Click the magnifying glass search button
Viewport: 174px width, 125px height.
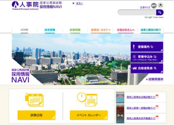160,12
